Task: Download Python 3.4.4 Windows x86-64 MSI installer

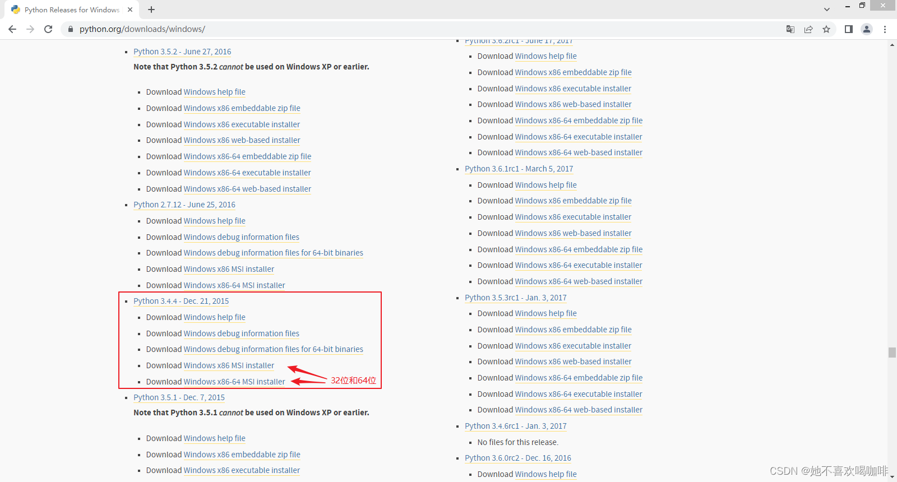Action: click(234, 382)
